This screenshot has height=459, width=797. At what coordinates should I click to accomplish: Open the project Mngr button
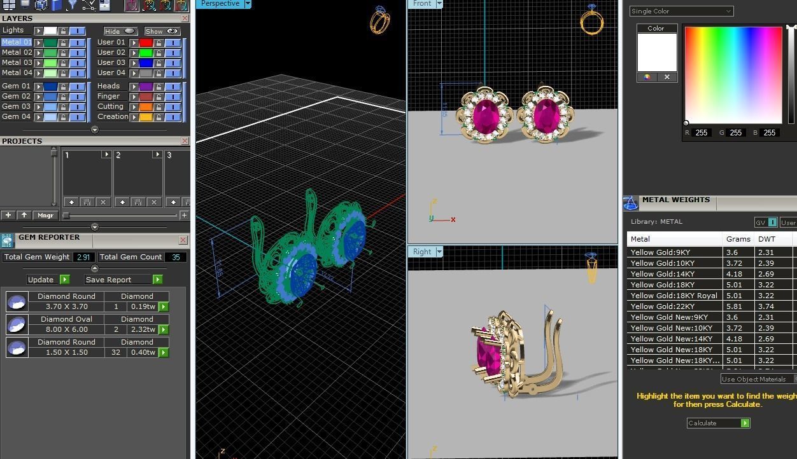pos(45,216)
